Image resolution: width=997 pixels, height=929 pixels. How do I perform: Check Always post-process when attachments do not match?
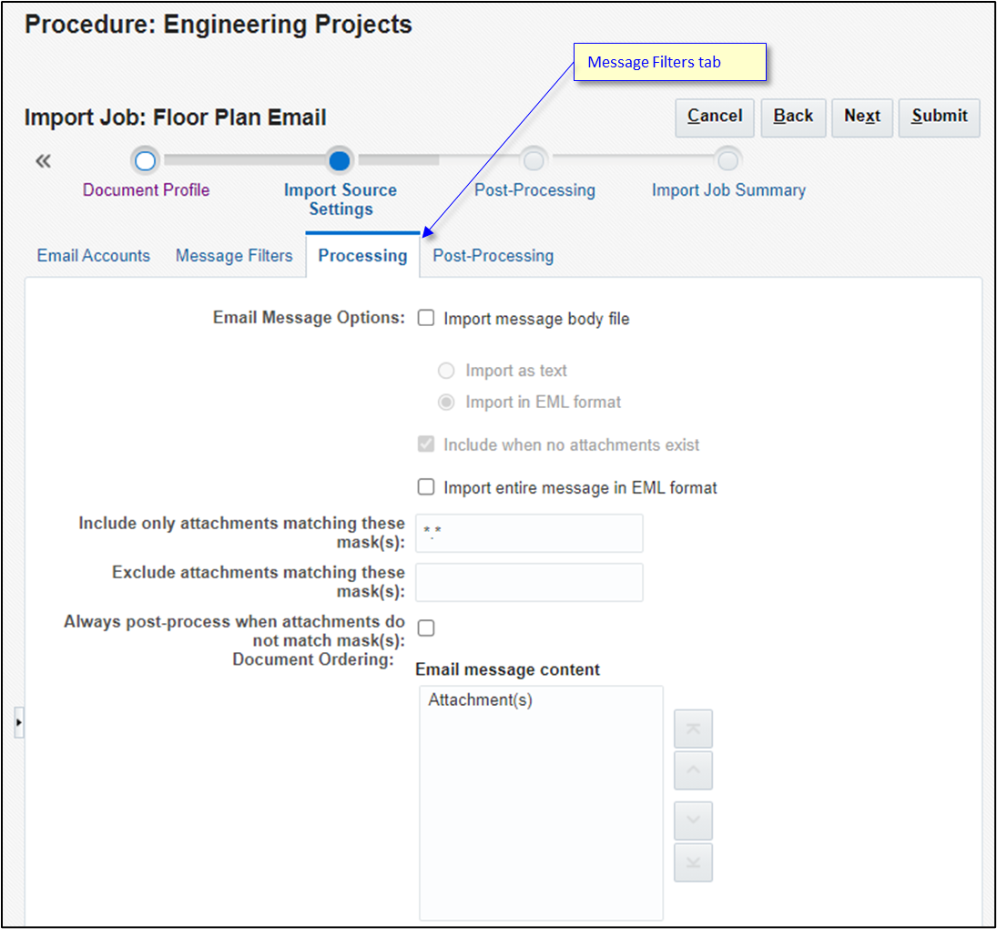pyautogui.click(x=425, y=628)
